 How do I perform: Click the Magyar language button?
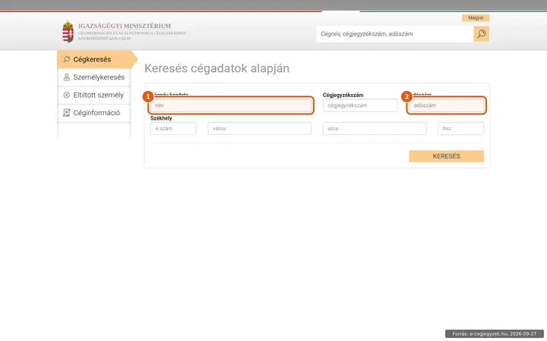click(476, 17)
